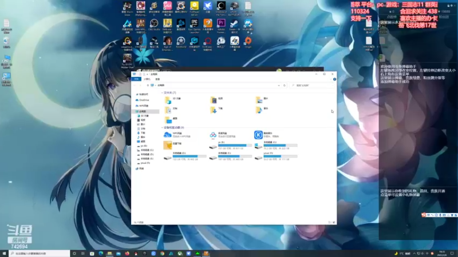Open the Shadow of the Tomb Raider shortcut
This screenshot has width=458, height=257.
[221, 8]
